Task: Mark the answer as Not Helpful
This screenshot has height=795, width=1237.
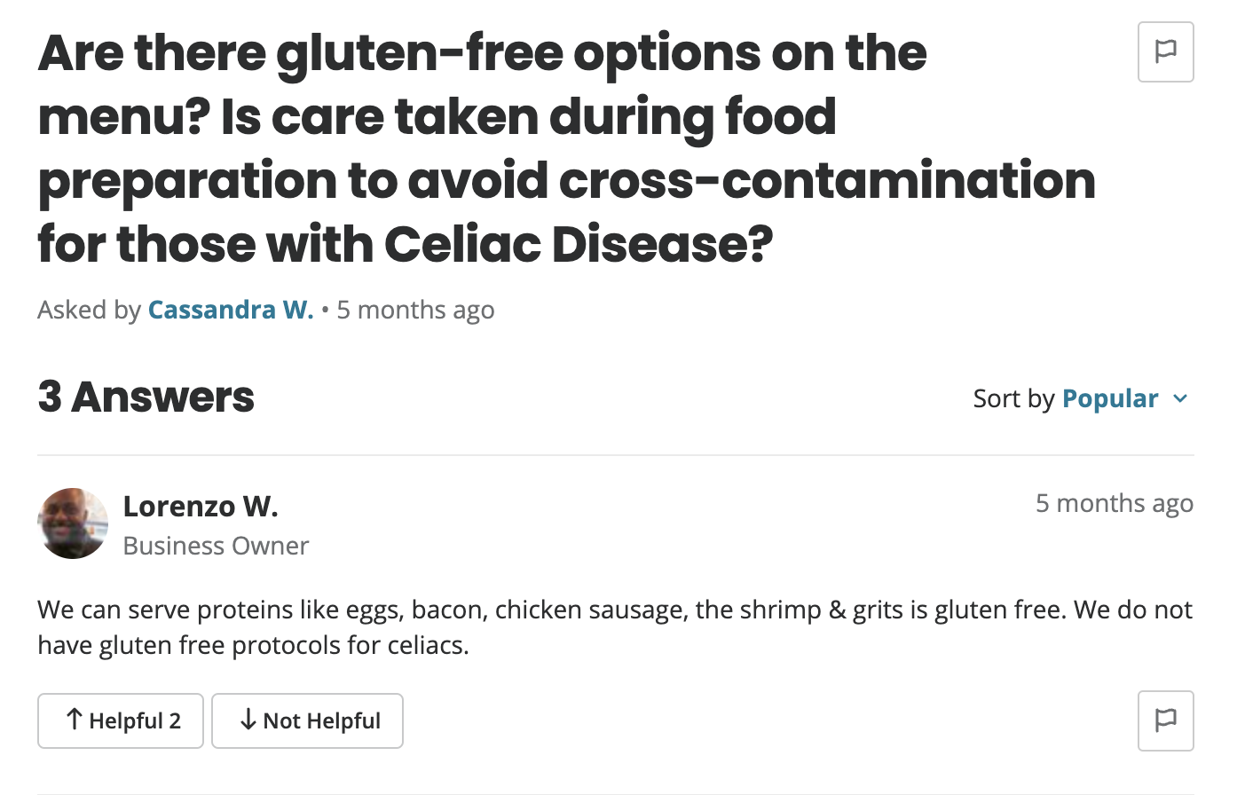Action: (x=307, y=720)
